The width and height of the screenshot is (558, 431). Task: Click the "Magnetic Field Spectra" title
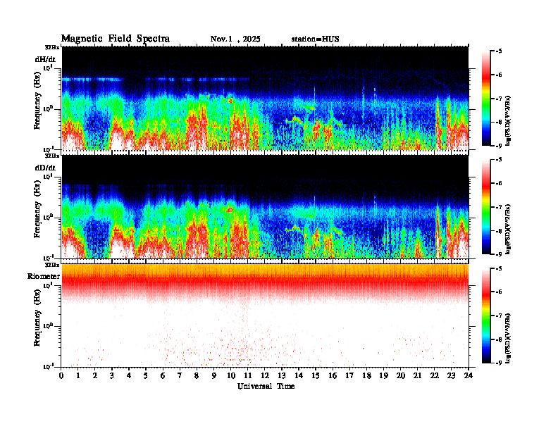pyautogui.click(x=116, y=39)
